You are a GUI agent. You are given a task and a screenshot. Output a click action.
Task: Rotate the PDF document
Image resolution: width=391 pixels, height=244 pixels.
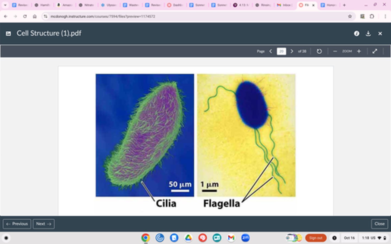pos(319,51)
